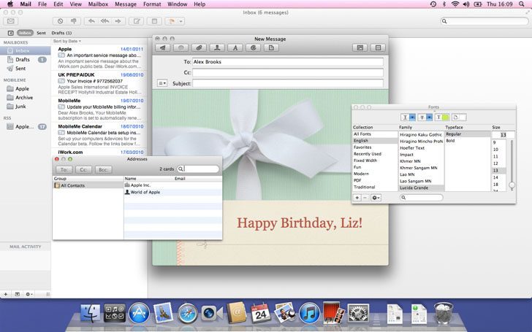This screenshot has width=532, height=332.
Task: Click the document color swatch in Fonts
Action: (x=459, y=117)
